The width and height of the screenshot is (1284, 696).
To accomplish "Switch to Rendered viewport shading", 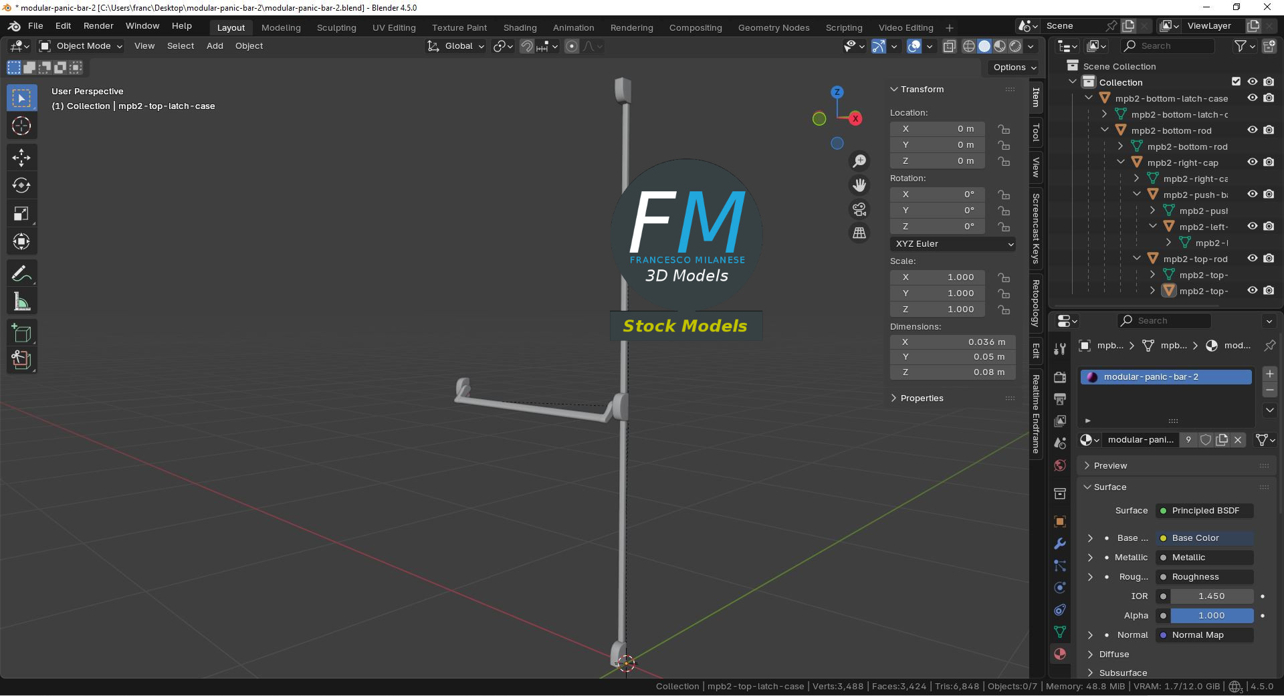I will 1015,46.
